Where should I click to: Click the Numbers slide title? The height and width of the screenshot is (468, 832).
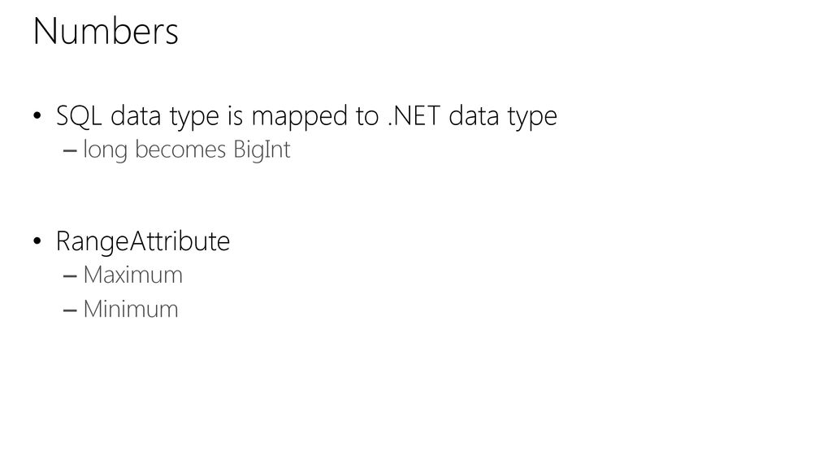pyautogui.click(x=106, y=32)
